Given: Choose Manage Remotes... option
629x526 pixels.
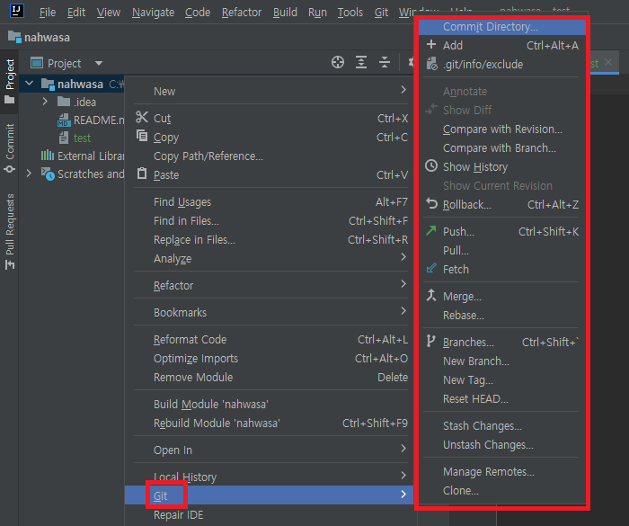Looking at the screenshot, I should pyautogui.click(x=501, y=471).
